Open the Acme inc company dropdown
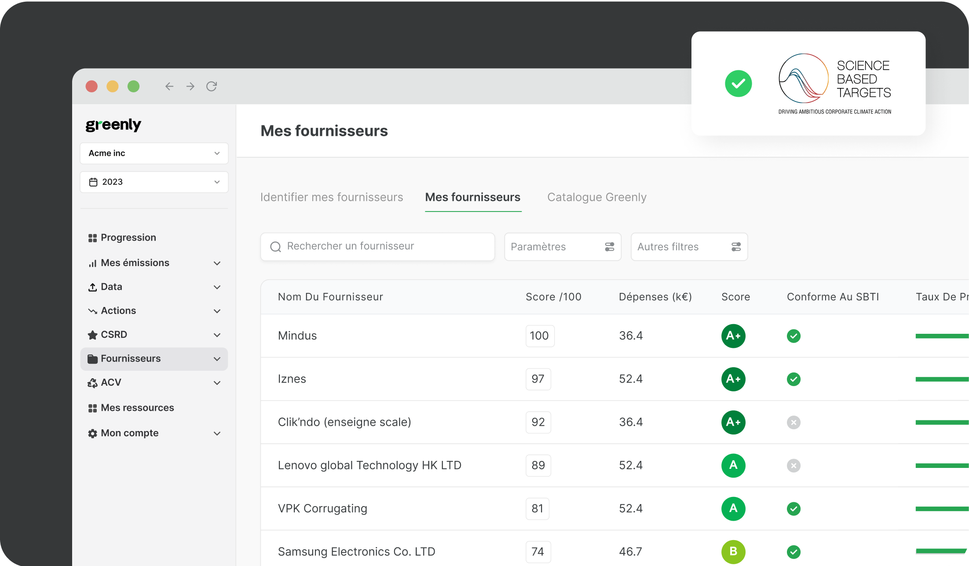969x566 pixels. 154,153
